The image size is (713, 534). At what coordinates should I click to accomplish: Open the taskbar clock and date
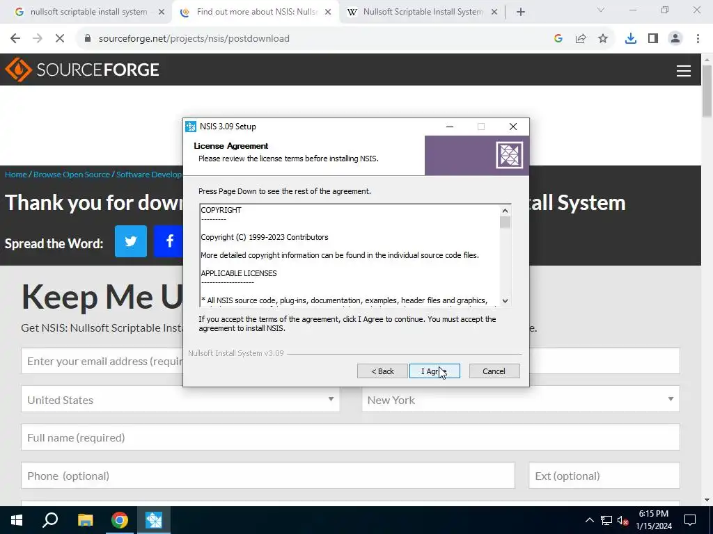click(654, 520)
